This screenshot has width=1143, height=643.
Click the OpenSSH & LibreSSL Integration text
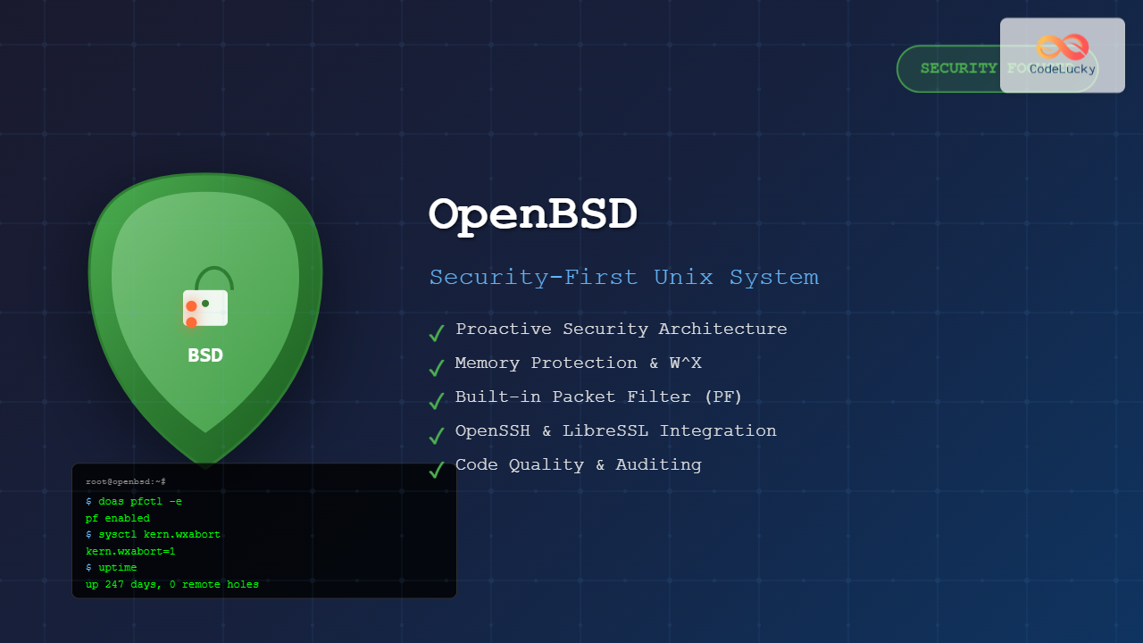pyautogui.click(x=615, y=430)
